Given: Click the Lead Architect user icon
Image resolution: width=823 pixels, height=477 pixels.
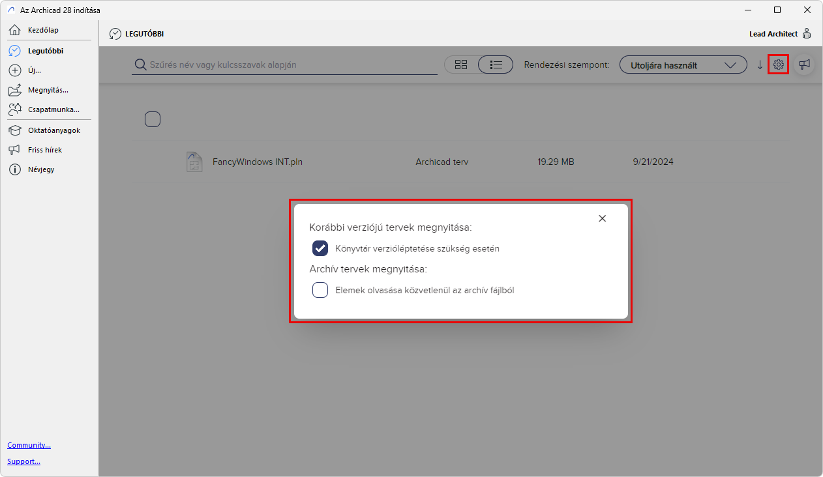Looking at the screenshot, I should (807, 34).
